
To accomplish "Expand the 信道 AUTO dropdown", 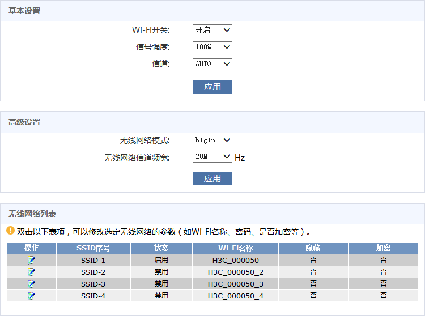I will point(212,64).
